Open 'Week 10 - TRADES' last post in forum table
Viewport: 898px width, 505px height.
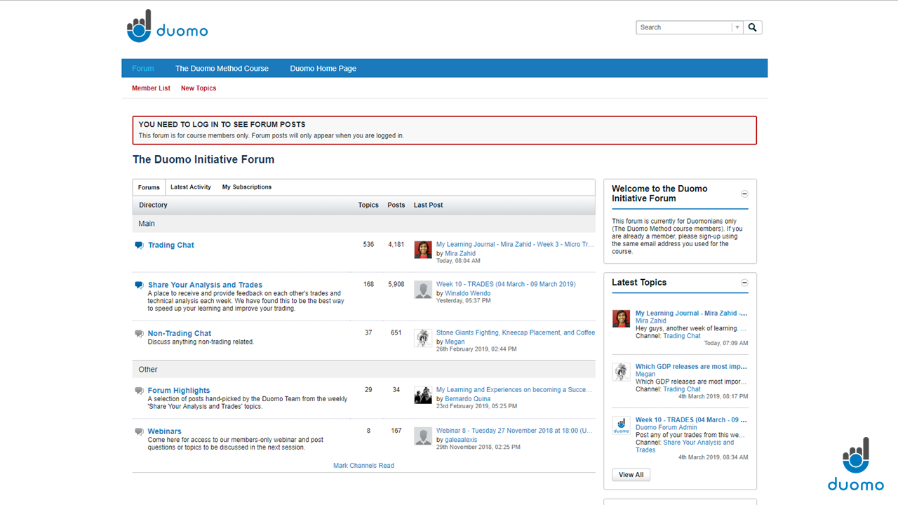tap(506, 284)
